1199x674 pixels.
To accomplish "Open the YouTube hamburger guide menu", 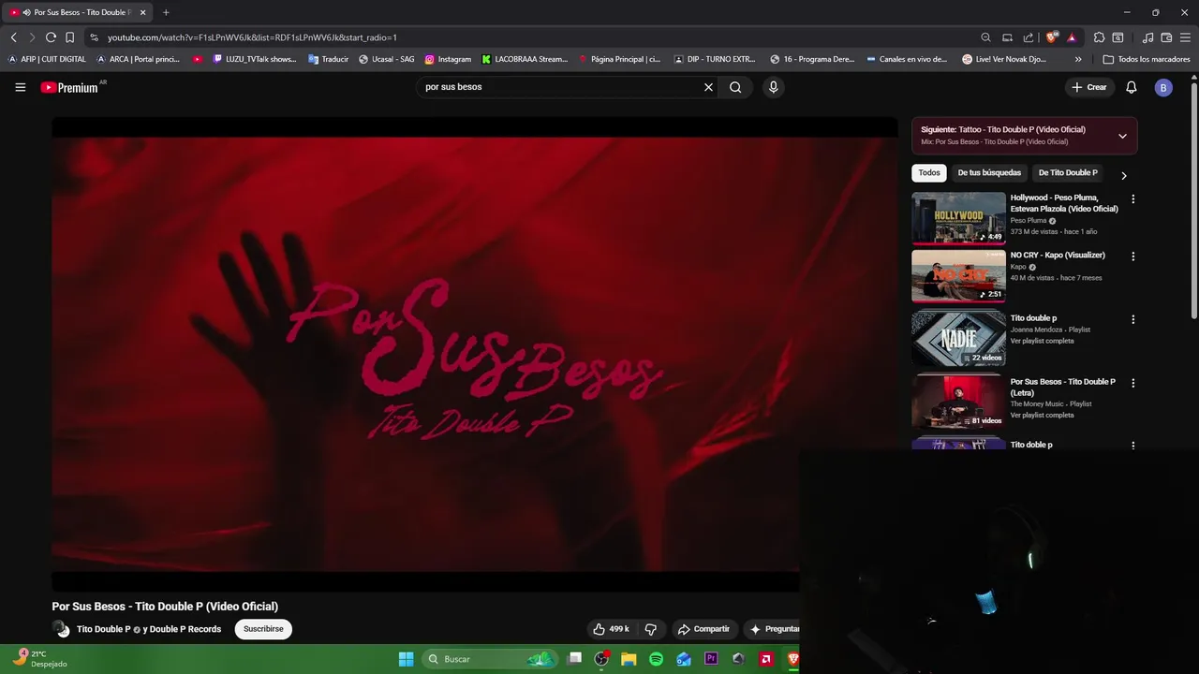I will 21,87.
